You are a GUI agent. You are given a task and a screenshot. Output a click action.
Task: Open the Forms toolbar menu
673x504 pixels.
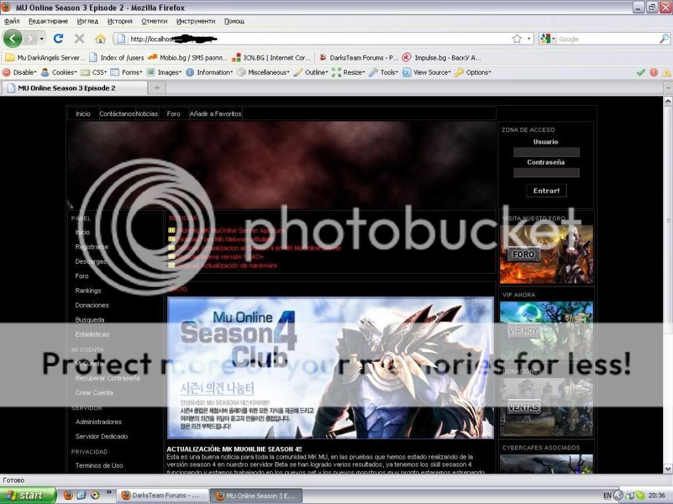(127, 72)
